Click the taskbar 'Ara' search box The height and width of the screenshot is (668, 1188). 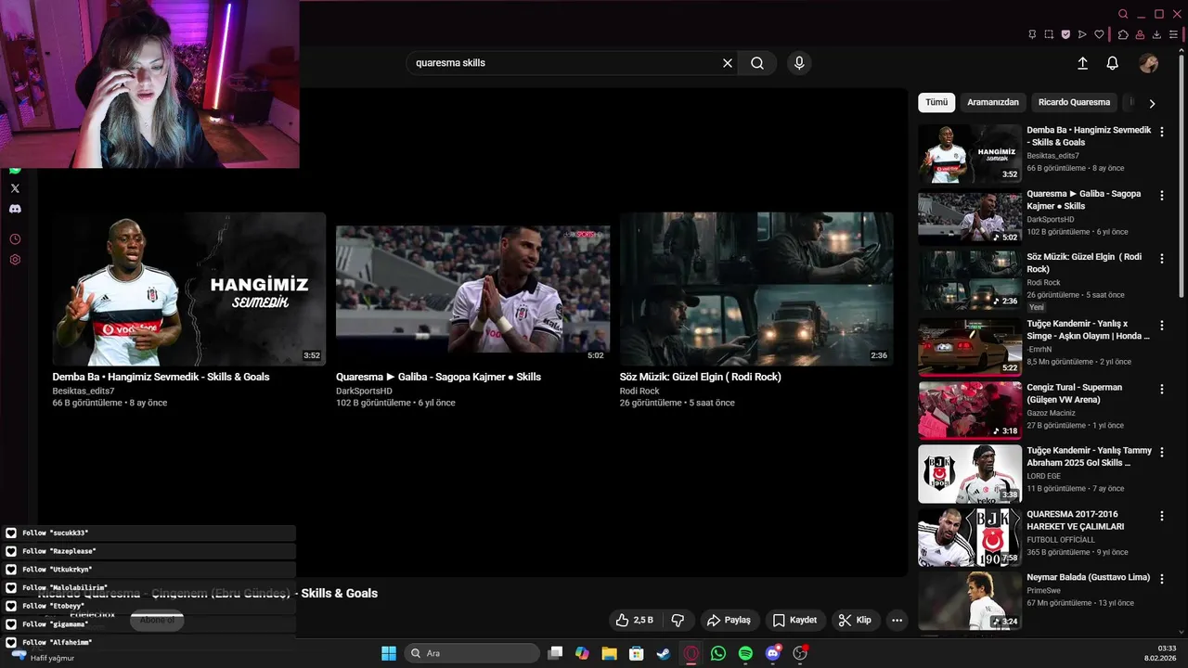[x=472, y=653]
